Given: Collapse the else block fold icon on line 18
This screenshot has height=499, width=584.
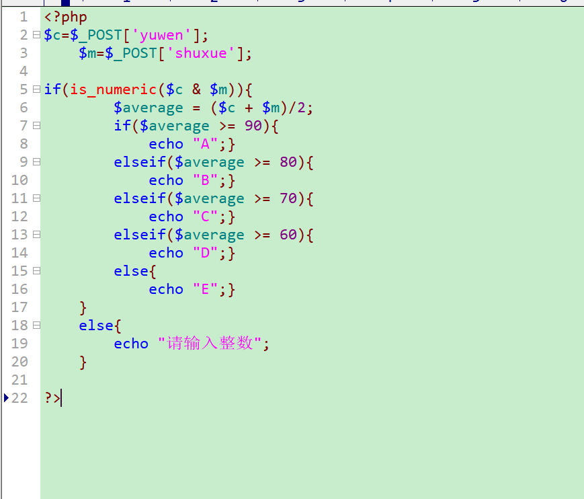Looking at the screenshot, I should pyautogui.click(x=36, y=325).
